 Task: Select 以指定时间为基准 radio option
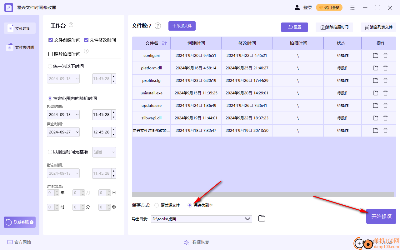[50, 152]
